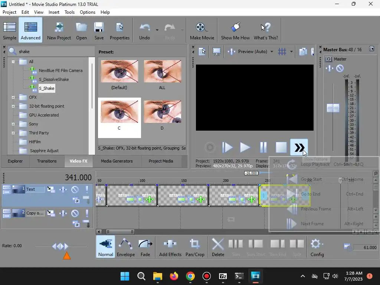Open Master FX icon in mixer

click(330, 69)
